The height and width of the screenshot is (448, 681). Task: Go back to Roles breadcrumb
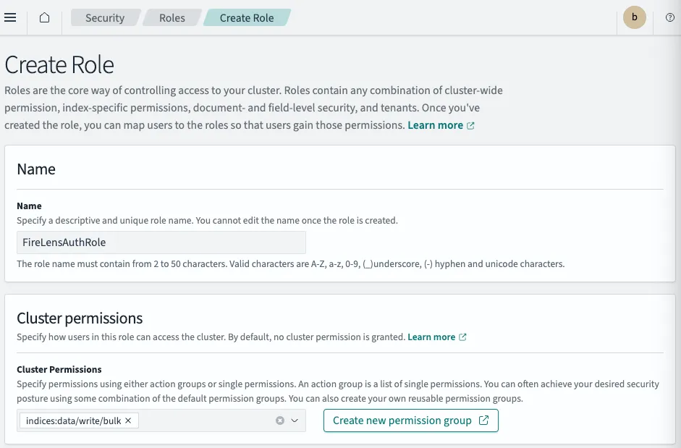pyautogui.click(x=172, y=17)
